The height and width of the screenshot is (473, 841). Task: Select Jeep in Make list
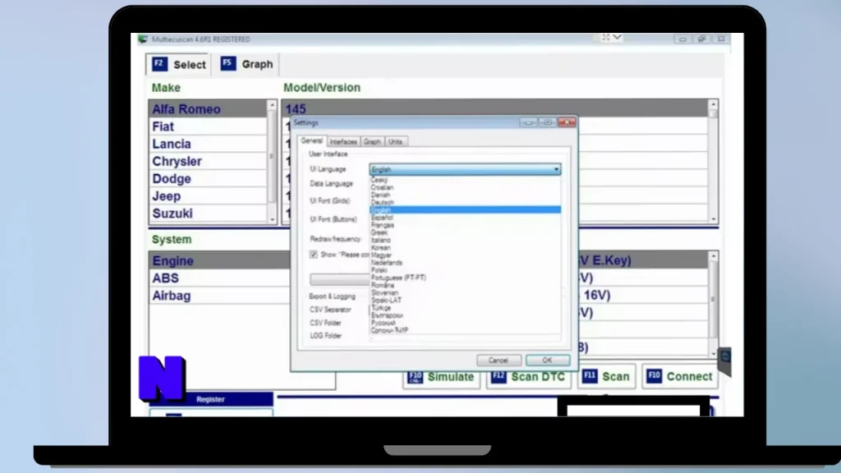pyautogui.click(x=208, y=196)
